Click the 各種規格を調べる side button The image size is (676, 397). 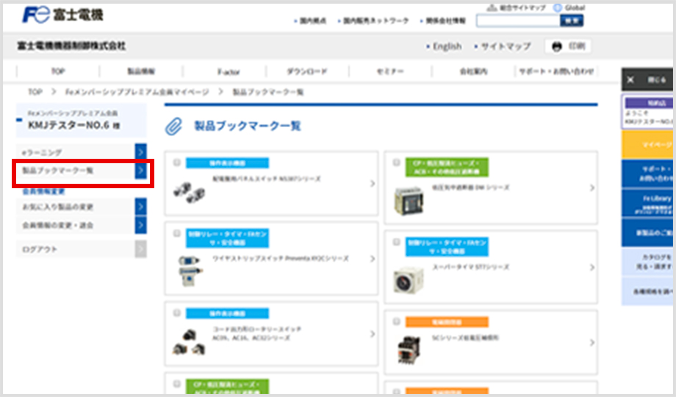[x=647, y=292]
